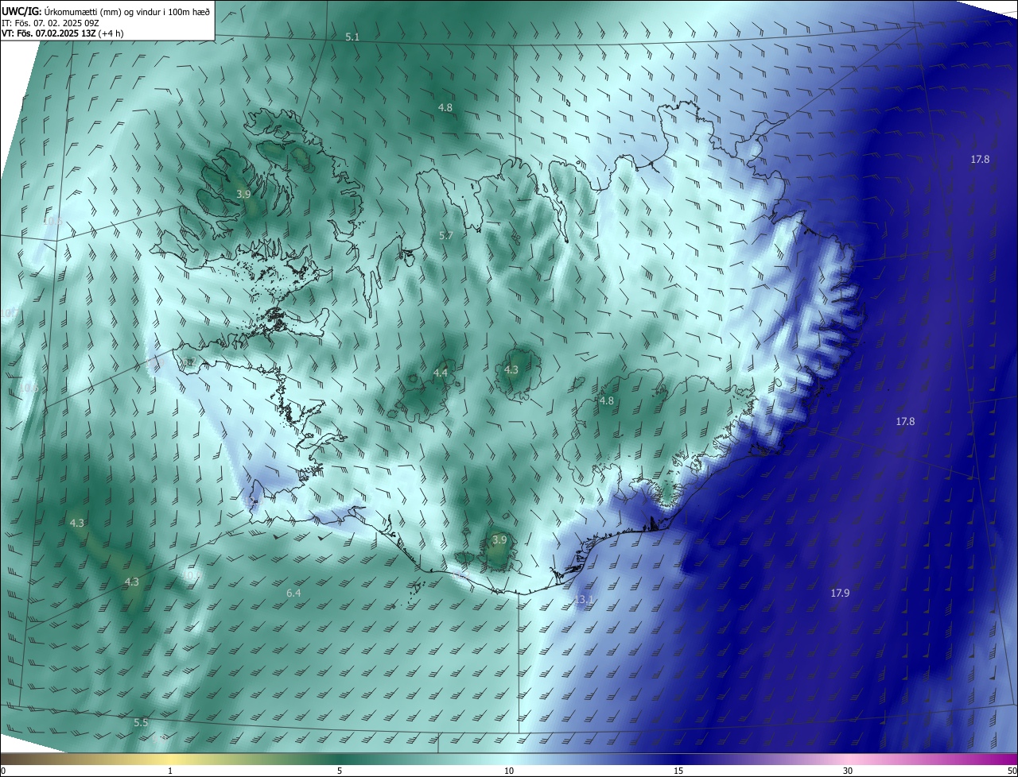Screen dimensions: 1018x777
Task: Select the valid time "VT: Fös. 07.02.2025 13Z (+4 h)"
Action: (x=62, y=33)
